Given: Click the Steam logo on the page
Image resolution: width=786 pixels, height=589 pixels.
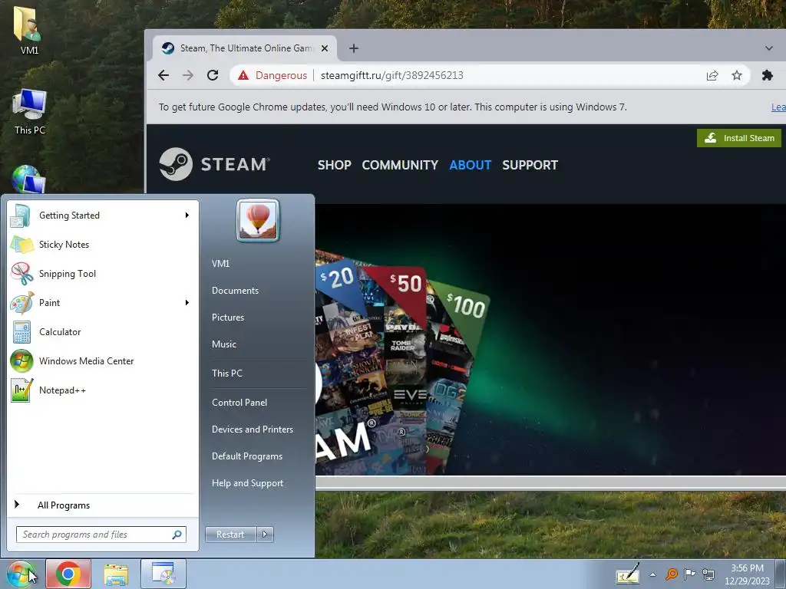Looking at the screenshot, I should tap(215, 164).
